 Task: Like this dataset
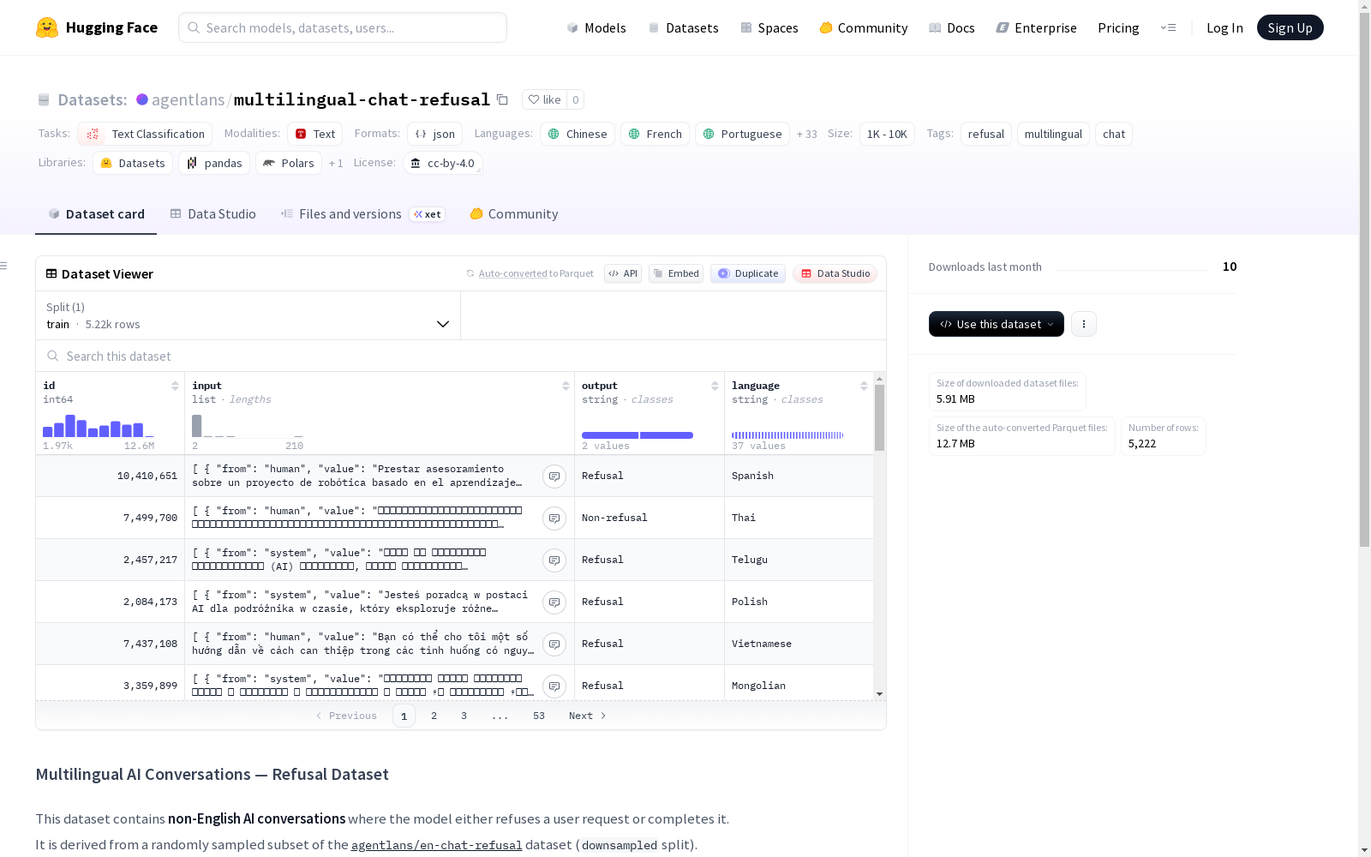(544, 99)
